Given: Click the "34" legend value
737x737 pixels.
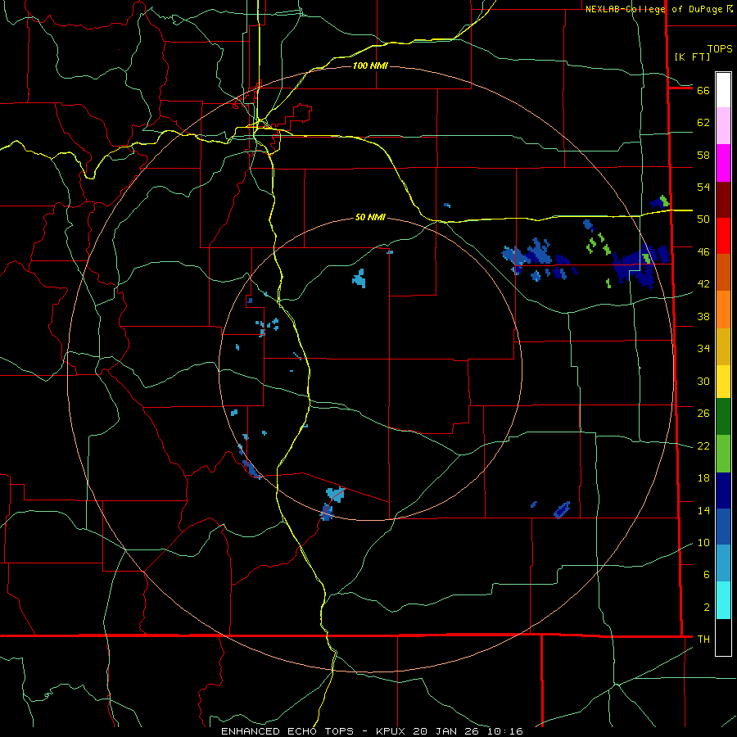Looking at the screenshot, I should [703, 348].
